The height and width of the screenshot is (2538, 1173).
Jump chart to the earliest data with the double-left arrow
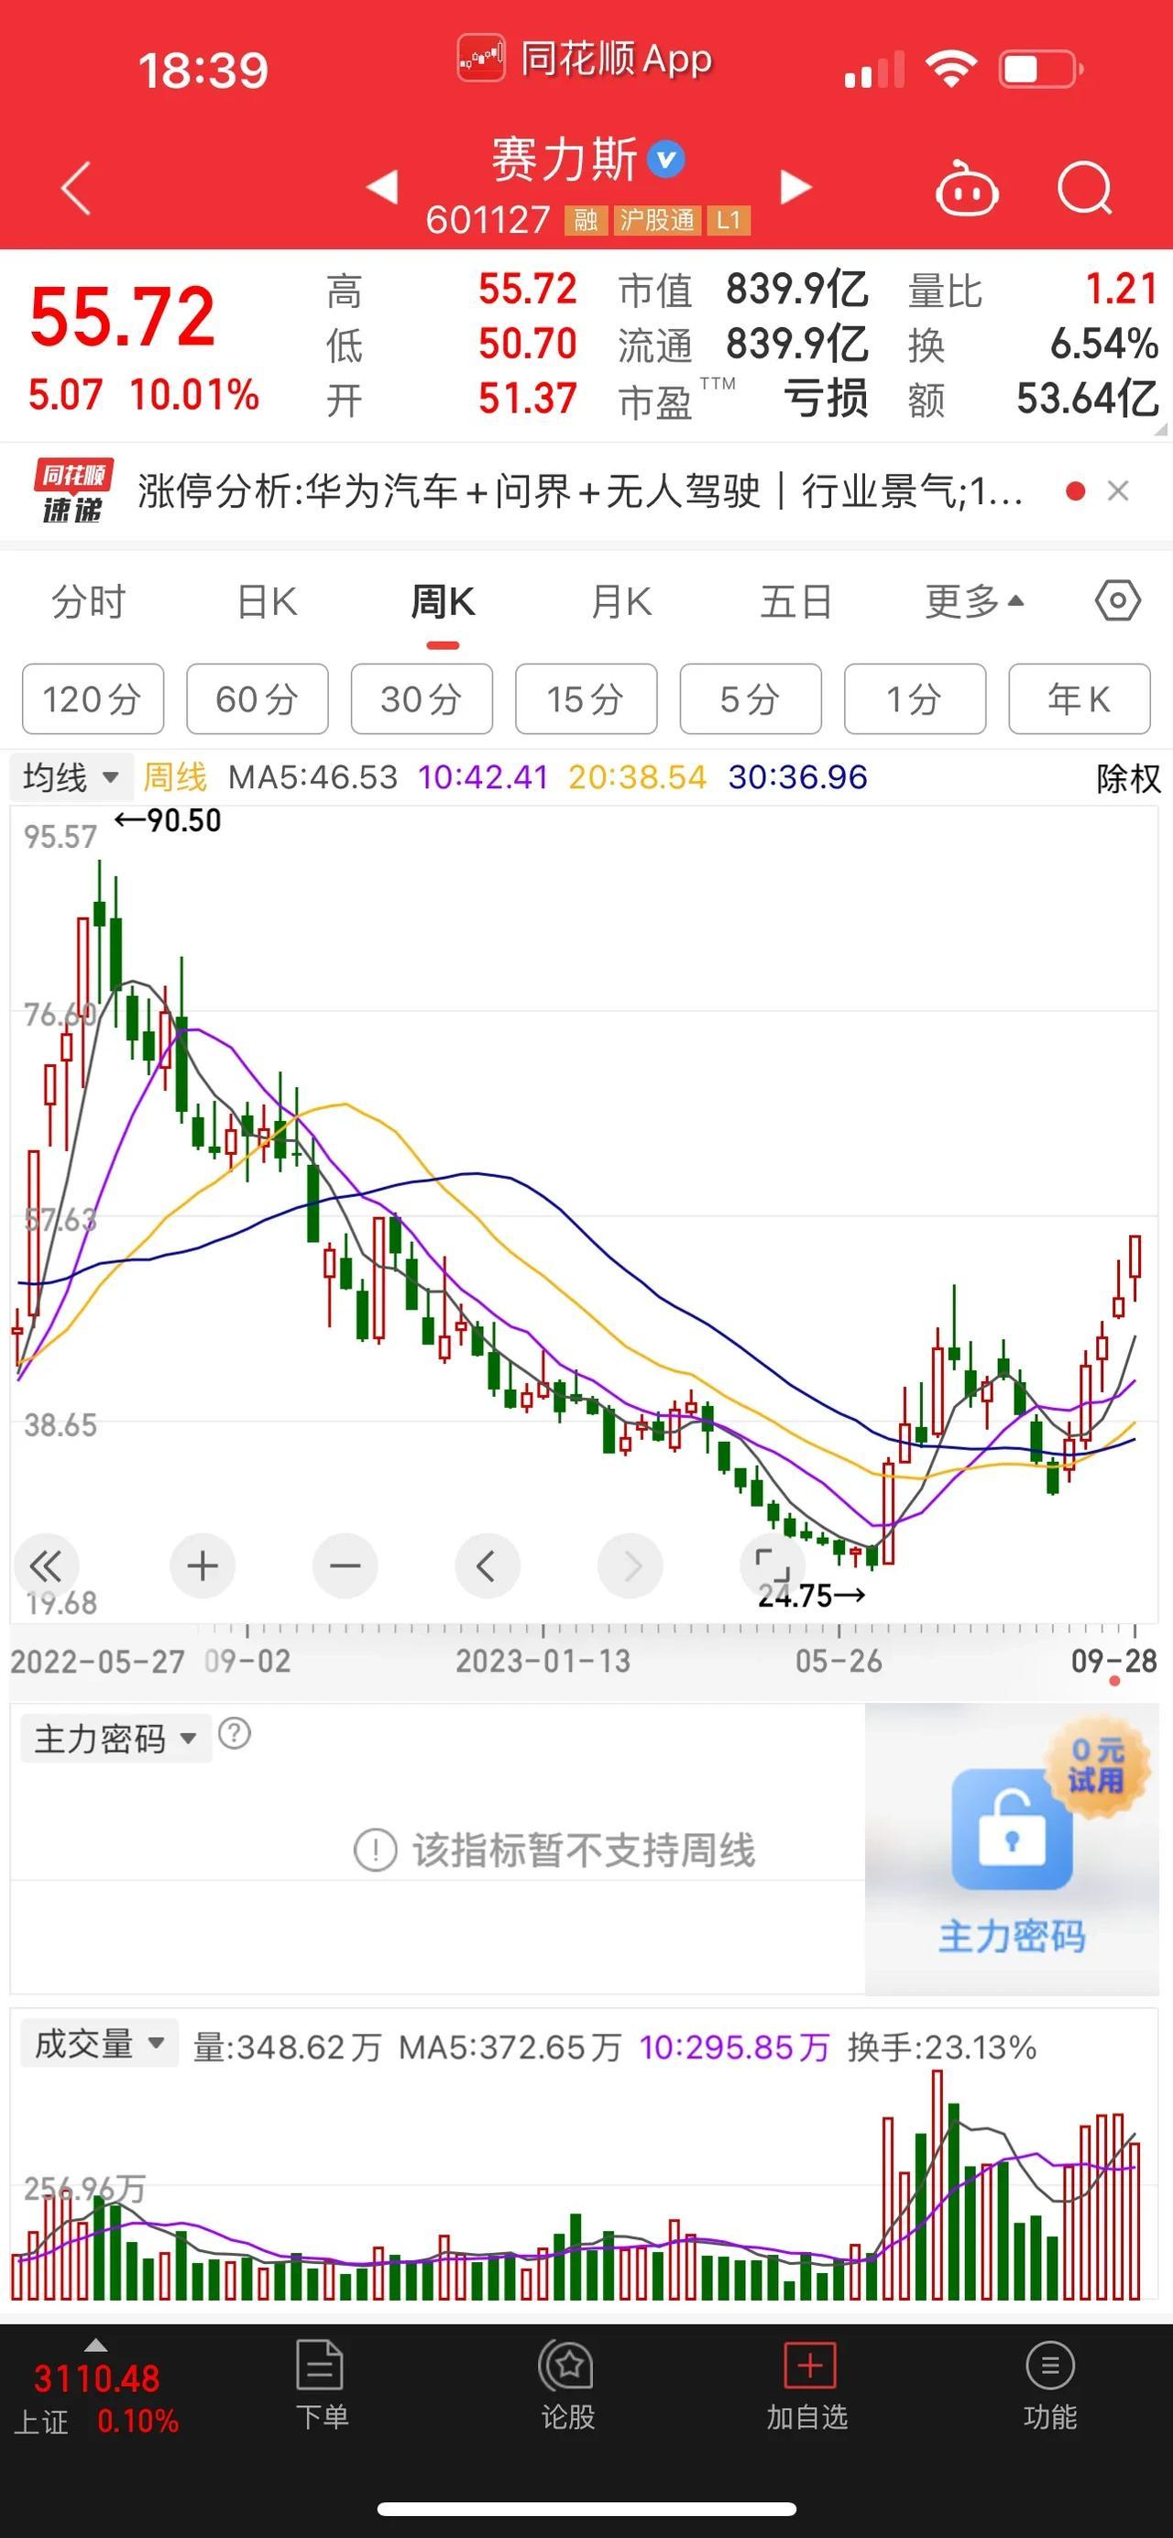click(x=45, y=1566)
